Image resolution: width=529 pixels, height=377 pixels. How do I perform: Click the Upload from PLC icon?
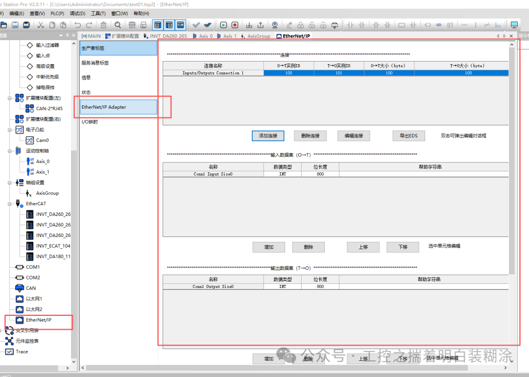(261, 25)
